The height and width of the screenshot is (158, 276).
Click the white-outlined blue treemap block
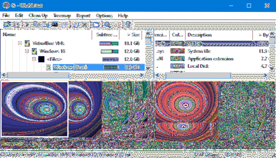tap(34, 109)
